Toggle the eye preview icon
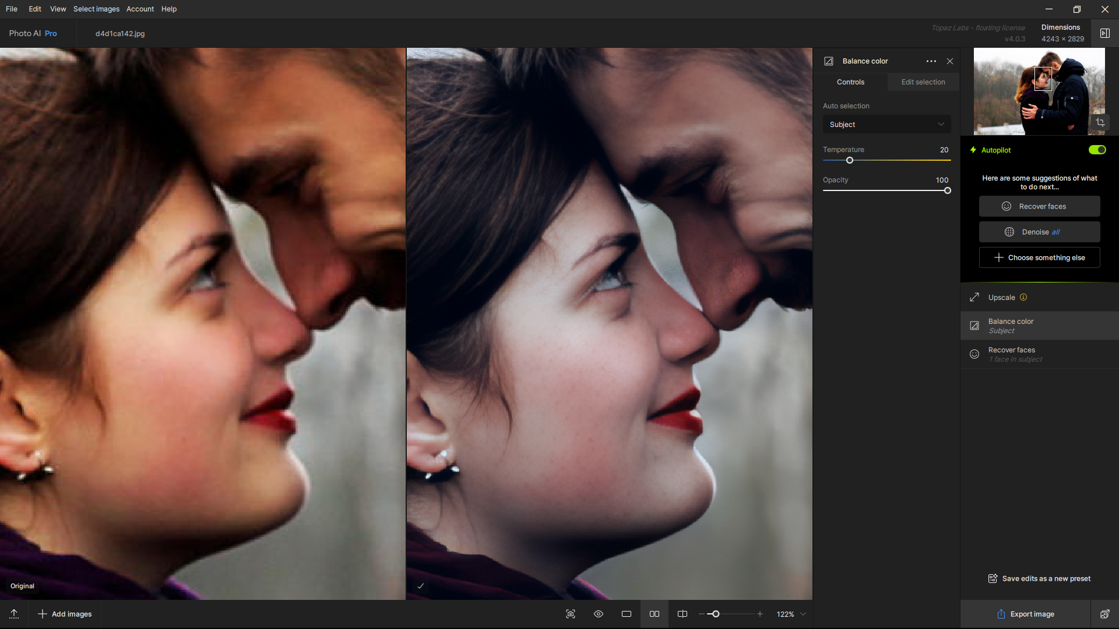 599,614
